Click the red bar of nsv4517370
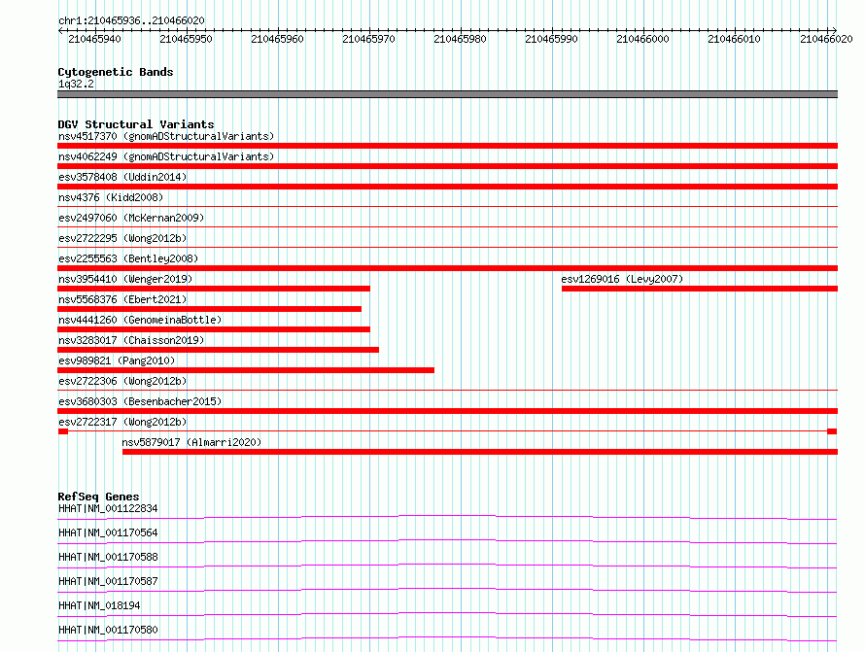 click(x=447, y=146)
